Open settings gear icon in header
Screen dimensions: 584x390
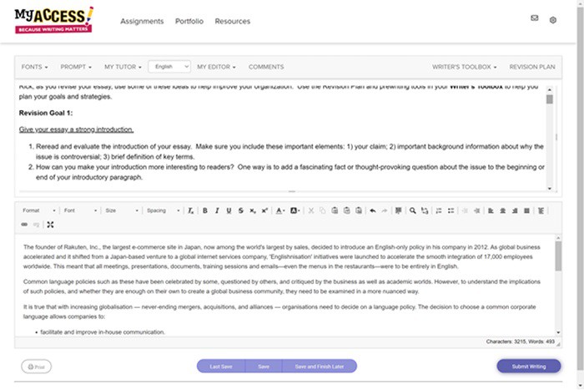coord(552,19)
